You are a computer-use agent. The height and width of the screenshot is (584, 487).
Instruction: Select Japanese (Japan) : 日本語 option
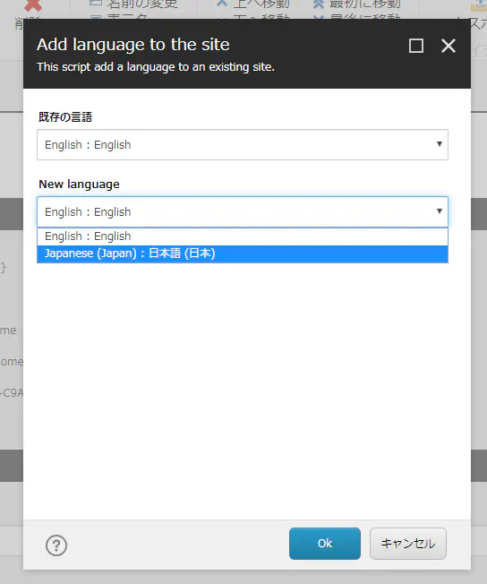coord(243,254)
